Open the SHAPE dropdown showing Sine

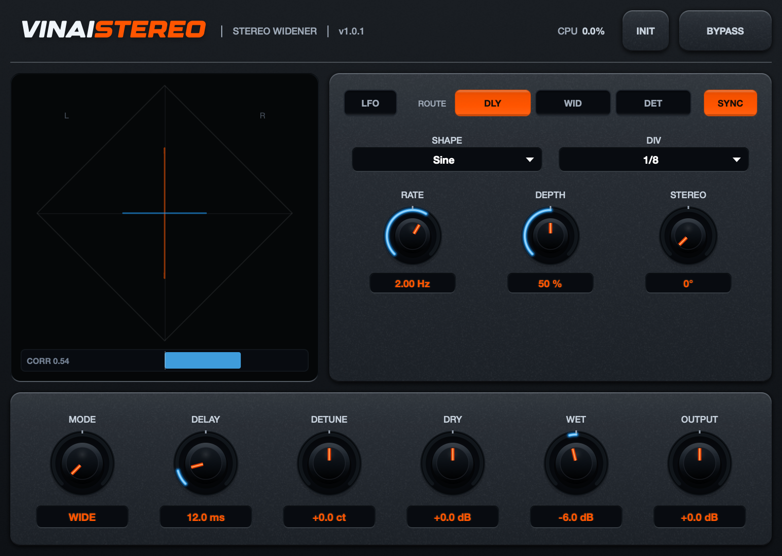pyautogui.click(x=447, y=160)
